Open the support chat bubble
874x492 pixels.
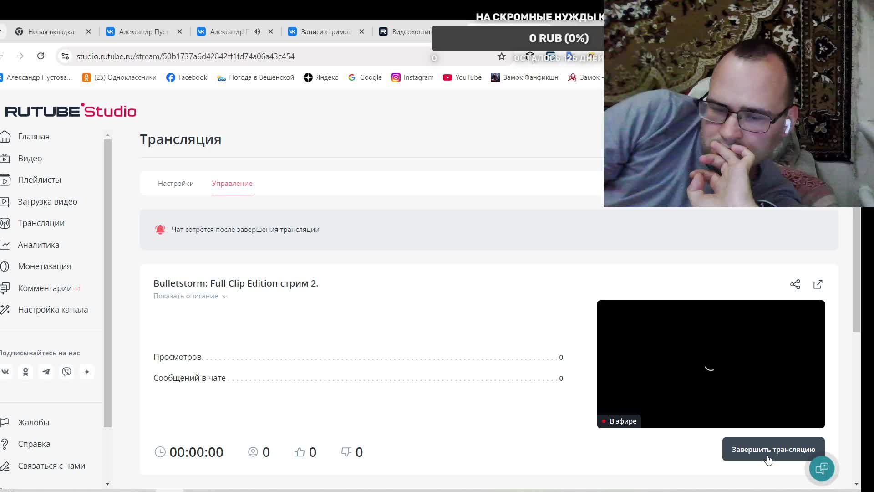822,468
